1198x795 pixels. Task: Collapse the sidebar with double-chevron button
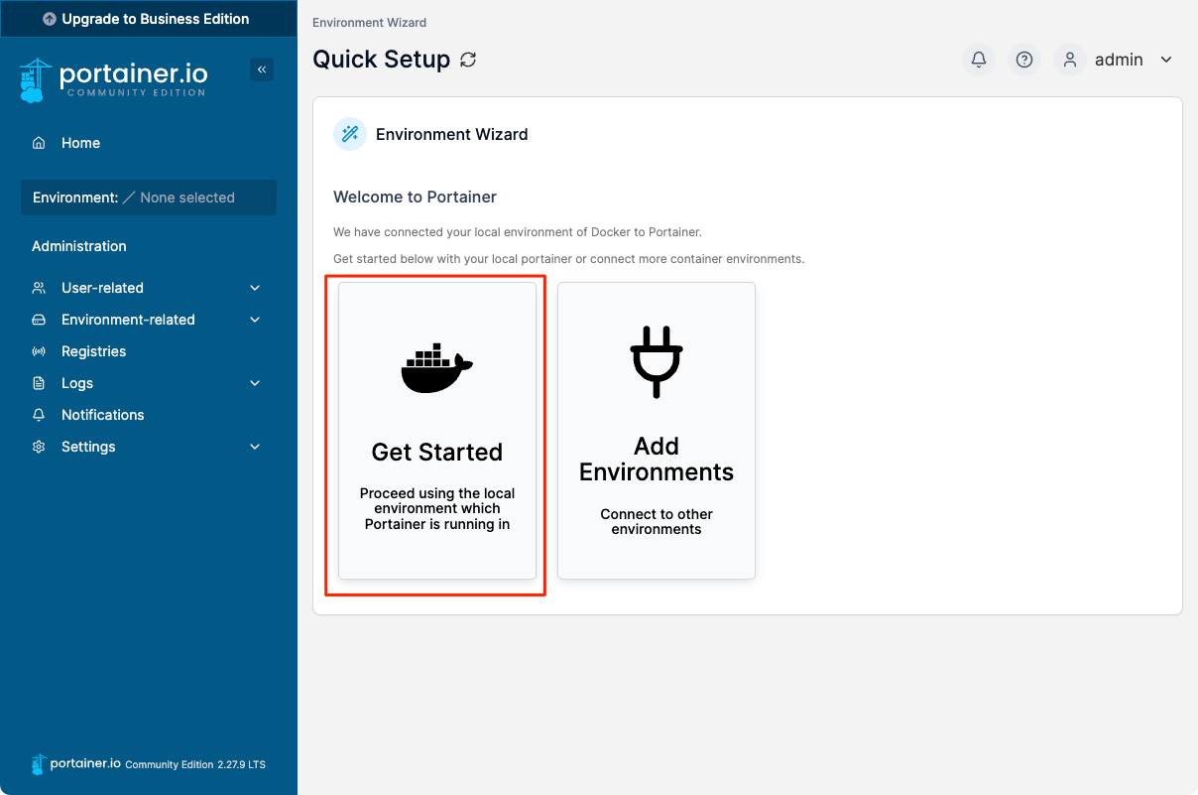click(262, 69)
